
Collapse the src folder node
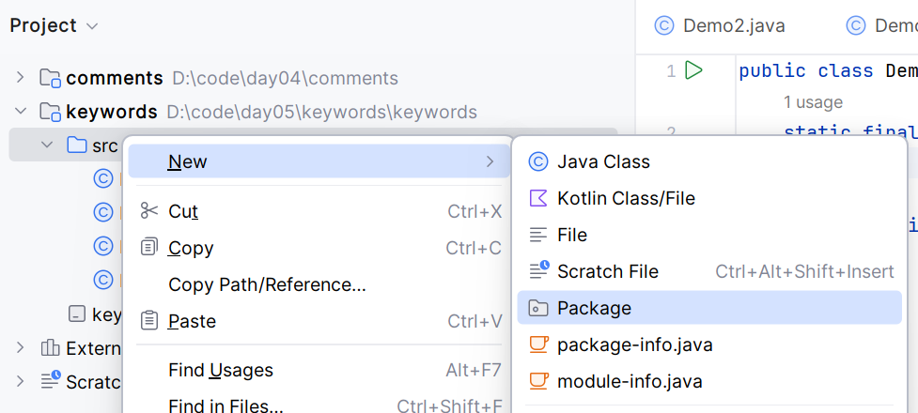(x=47, y=145)
